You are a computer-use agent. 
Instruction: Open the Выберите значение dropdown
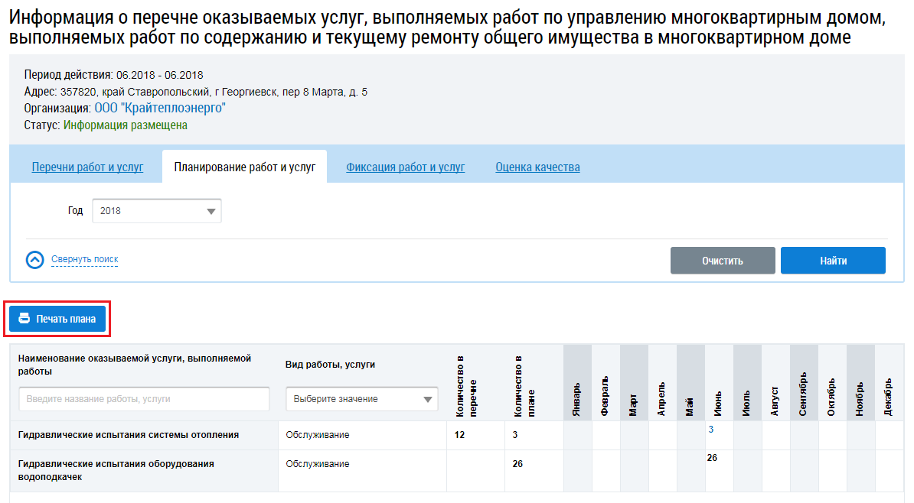click(x=361, y=399)
